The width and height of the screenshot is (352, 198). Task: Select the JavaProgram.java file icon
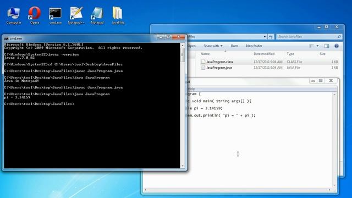coord(203,68)
